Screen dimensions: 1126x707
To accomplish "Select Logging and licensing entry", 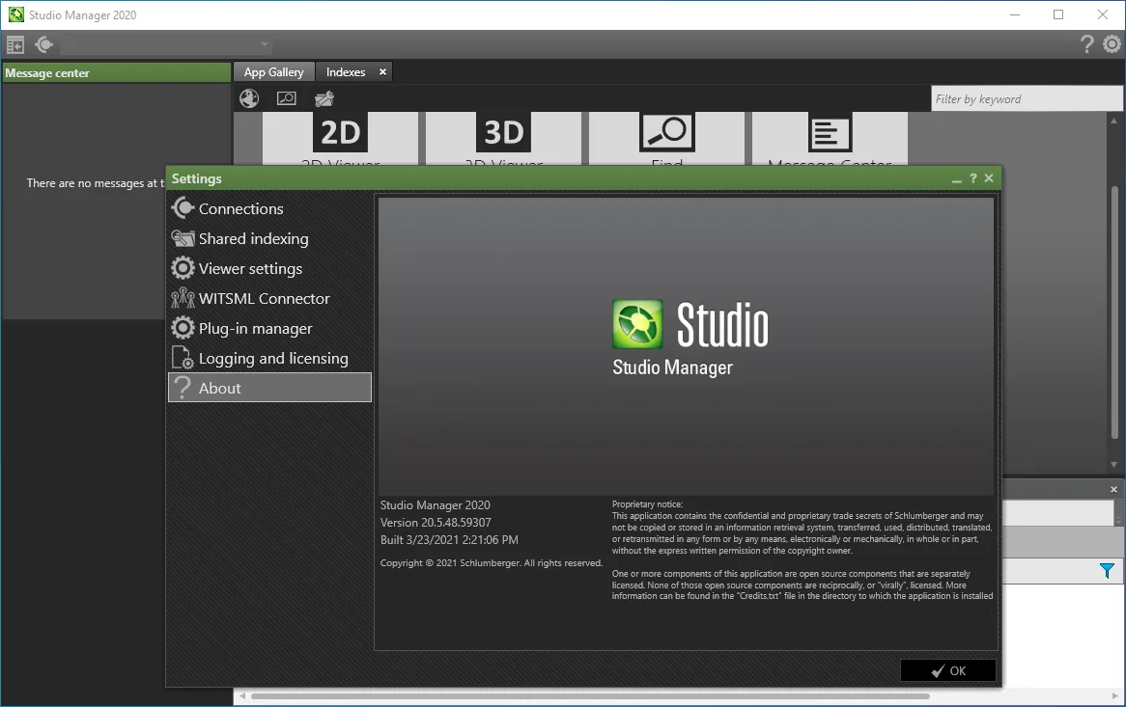I will pos(269,359).
